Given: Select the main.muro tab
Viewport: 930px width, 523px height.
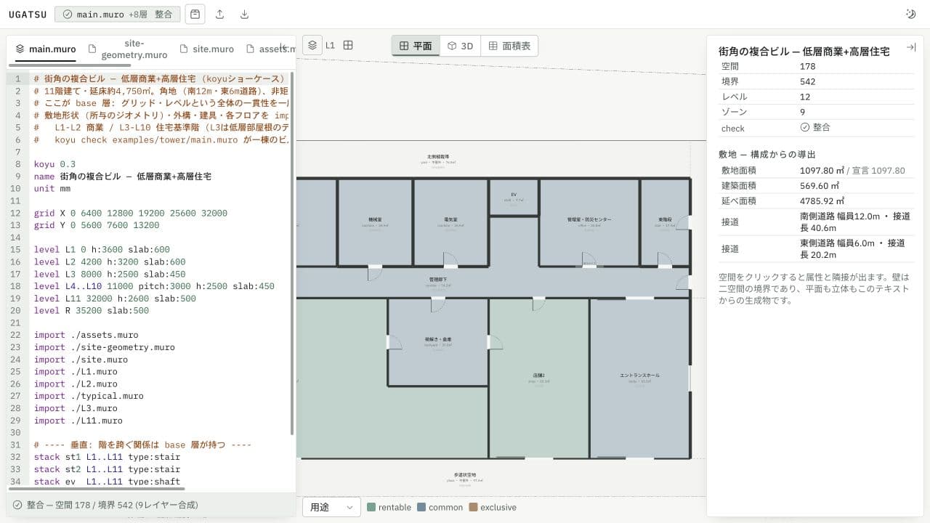Looking at the screenshot, I should click(x=46, y=49).
